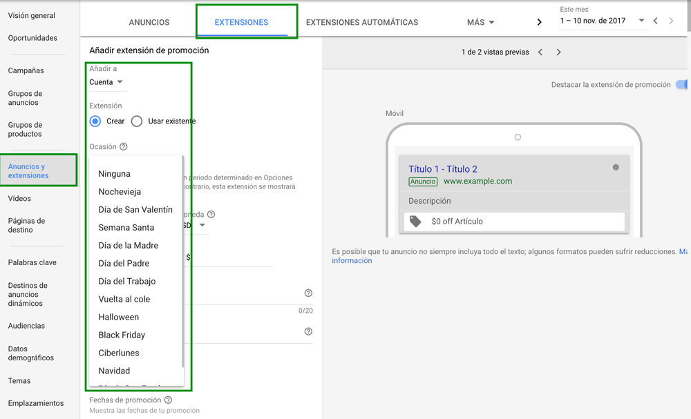Image resolution: width=691 pixels, height=419 pixels.
Task: Click the price tag icon in preview
Action: coord(415,222)
